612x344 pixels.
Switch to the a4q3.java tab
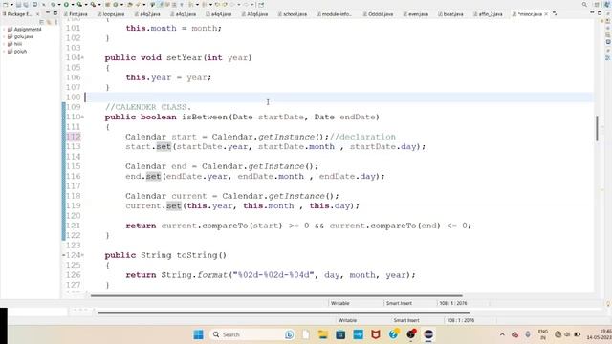tap(183, 14)
